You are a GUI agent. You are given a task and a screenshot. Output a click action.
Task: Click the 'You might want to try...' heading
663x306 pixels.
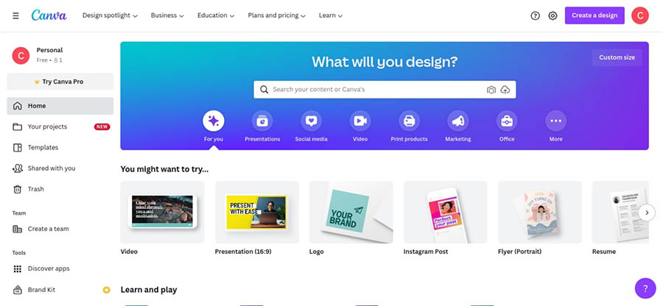click(164, 169)
